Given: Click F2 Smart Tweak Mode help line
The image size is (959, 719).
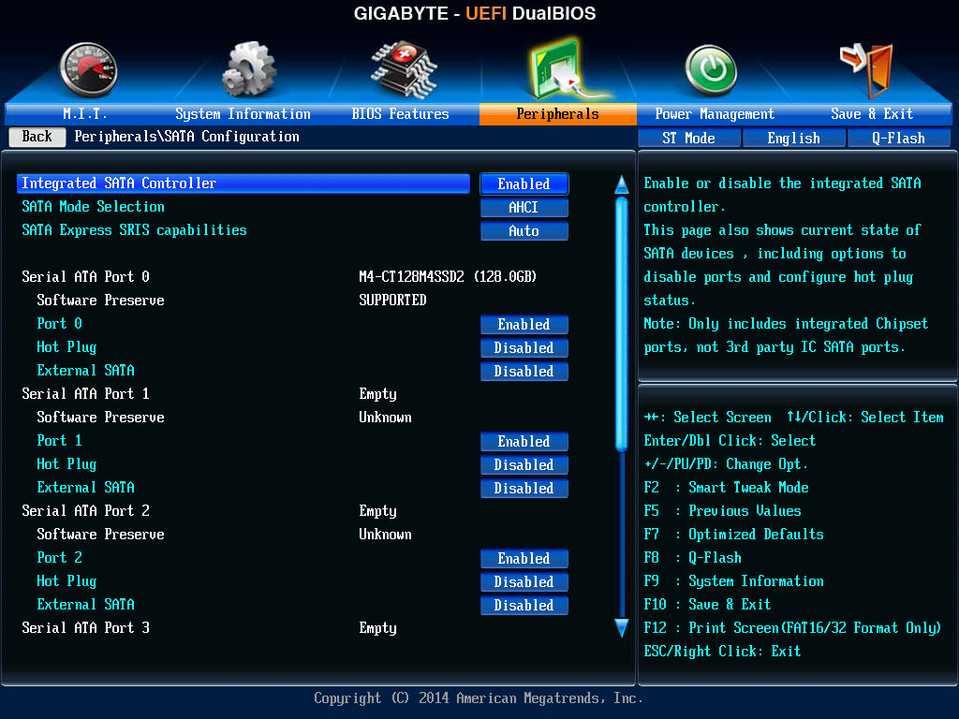Looking at the screenshot, I should tap(726, 488).
